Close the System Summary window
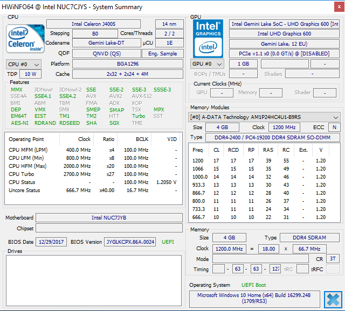345x311 pixels. (x=339, y=7)
